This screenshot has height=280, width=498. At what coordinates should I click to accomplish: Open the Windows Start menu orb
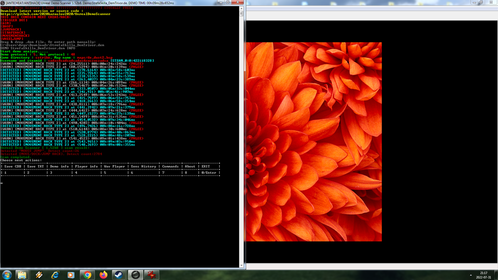(x=6, y=275)
